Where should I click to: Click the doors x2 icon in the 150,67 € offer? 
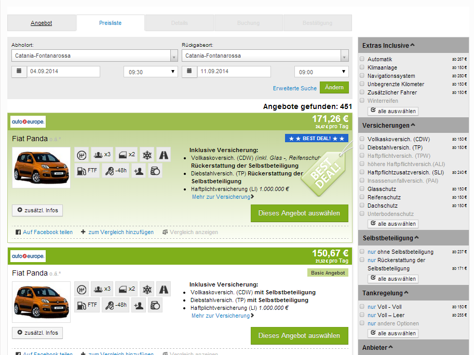tap(126, 290)
